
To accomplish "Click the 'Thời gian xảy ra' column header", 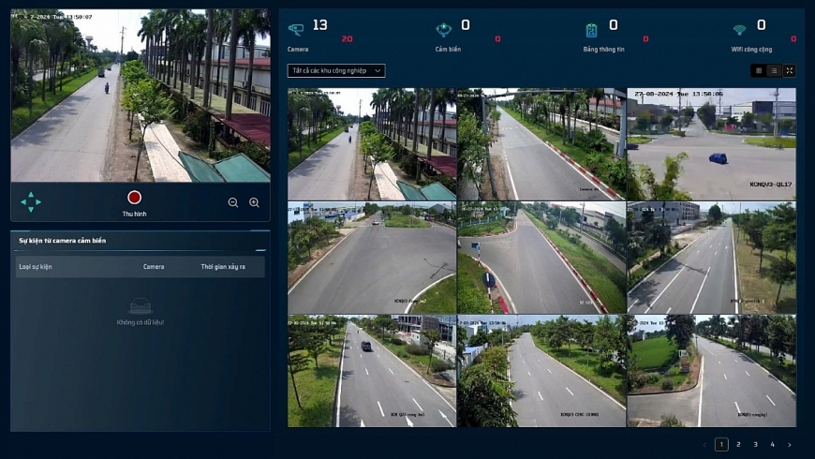I will tap(223, 267).
